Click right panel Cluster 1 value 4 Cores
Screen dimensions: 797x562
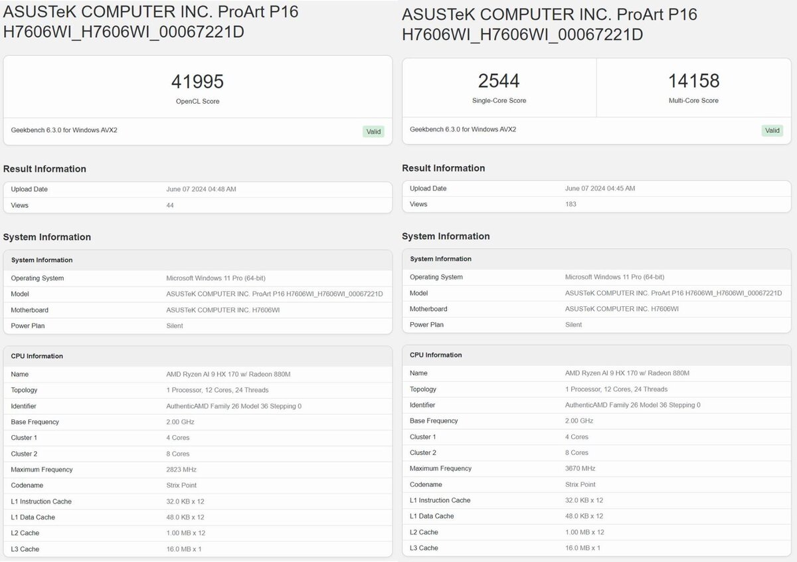pos(576,437)
